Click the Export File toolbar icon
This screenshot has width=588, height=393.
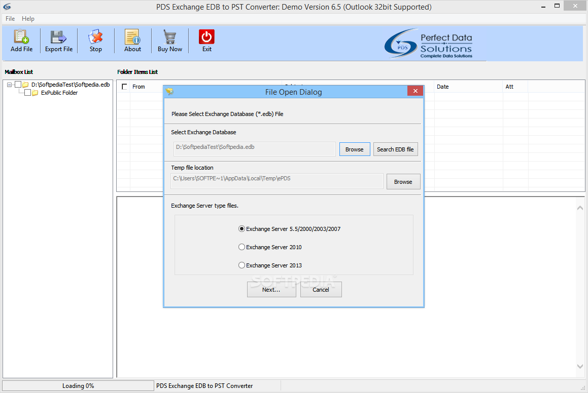tap(58, 36)
